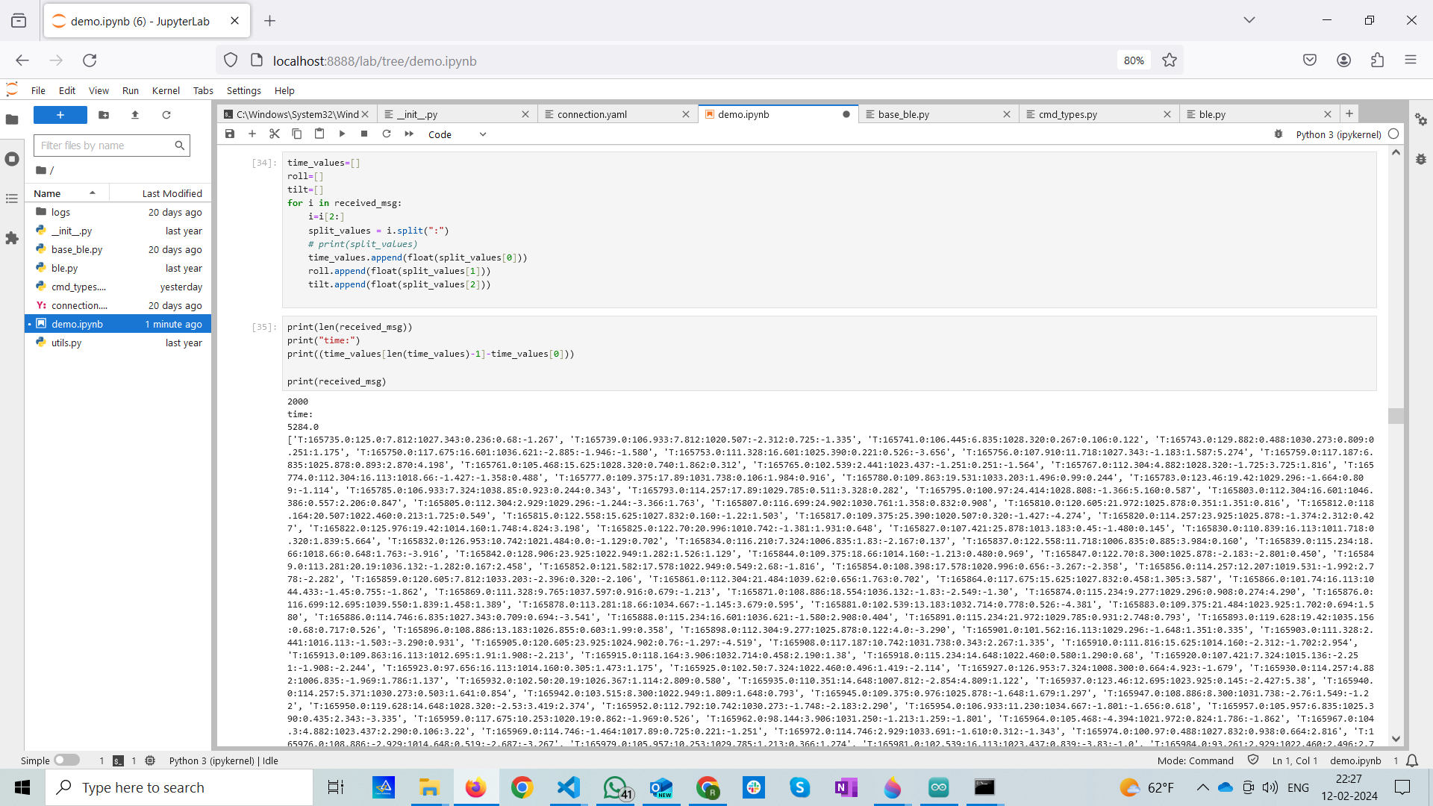Open the Run menu
Viewport: 1433px width, 806px height.
click(131, 90)
